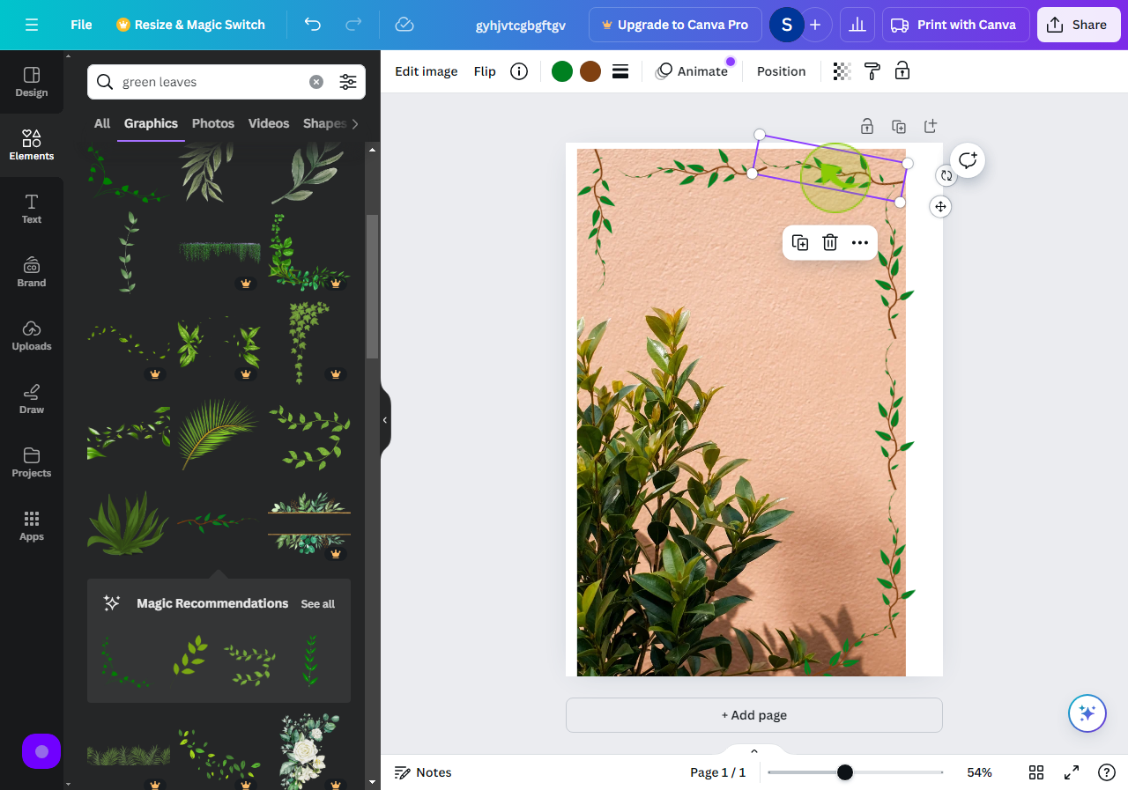Open the Magic assistant sparkle button

point(1087,713)
